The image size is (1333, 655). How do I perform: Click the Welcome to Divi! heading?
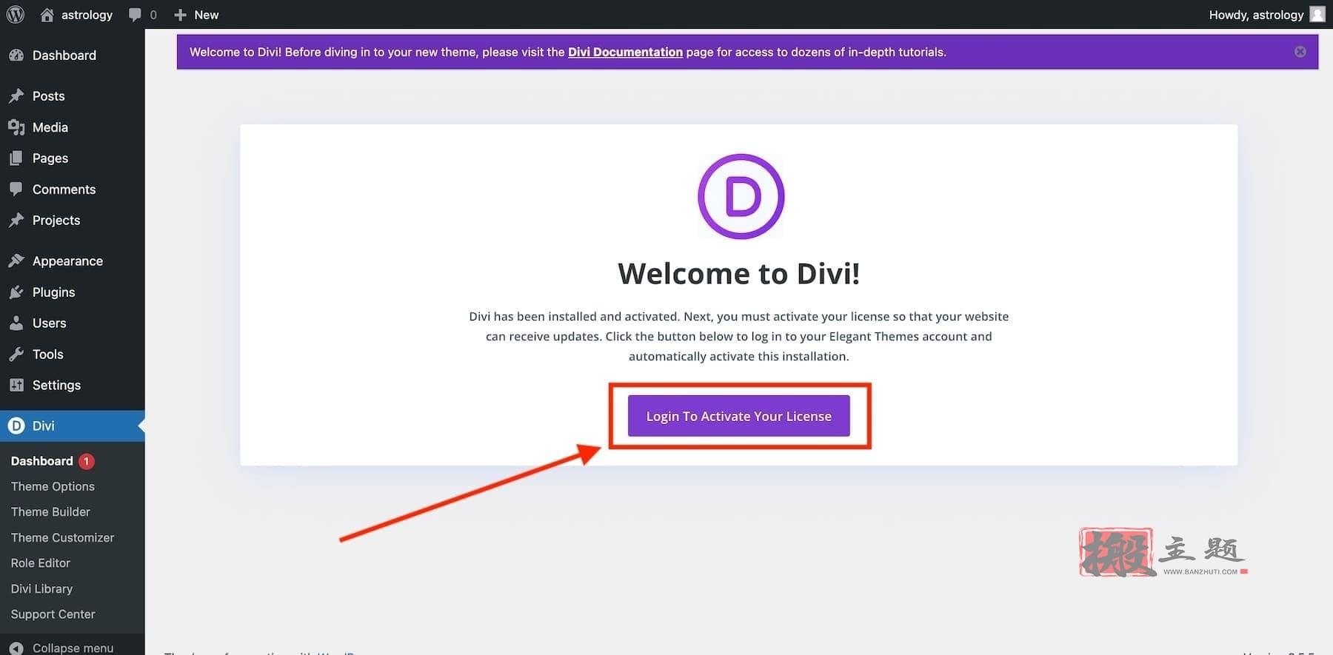coord(739,273)
